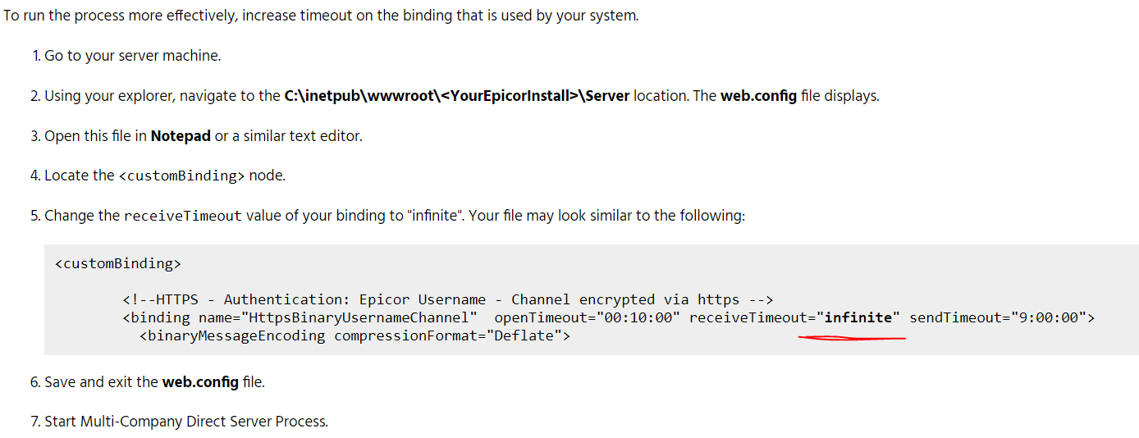Click the bold 'web.config' in step 2
Viewport: 1139px width, 438px height.
pyautogui.click(x=759, y=96)
